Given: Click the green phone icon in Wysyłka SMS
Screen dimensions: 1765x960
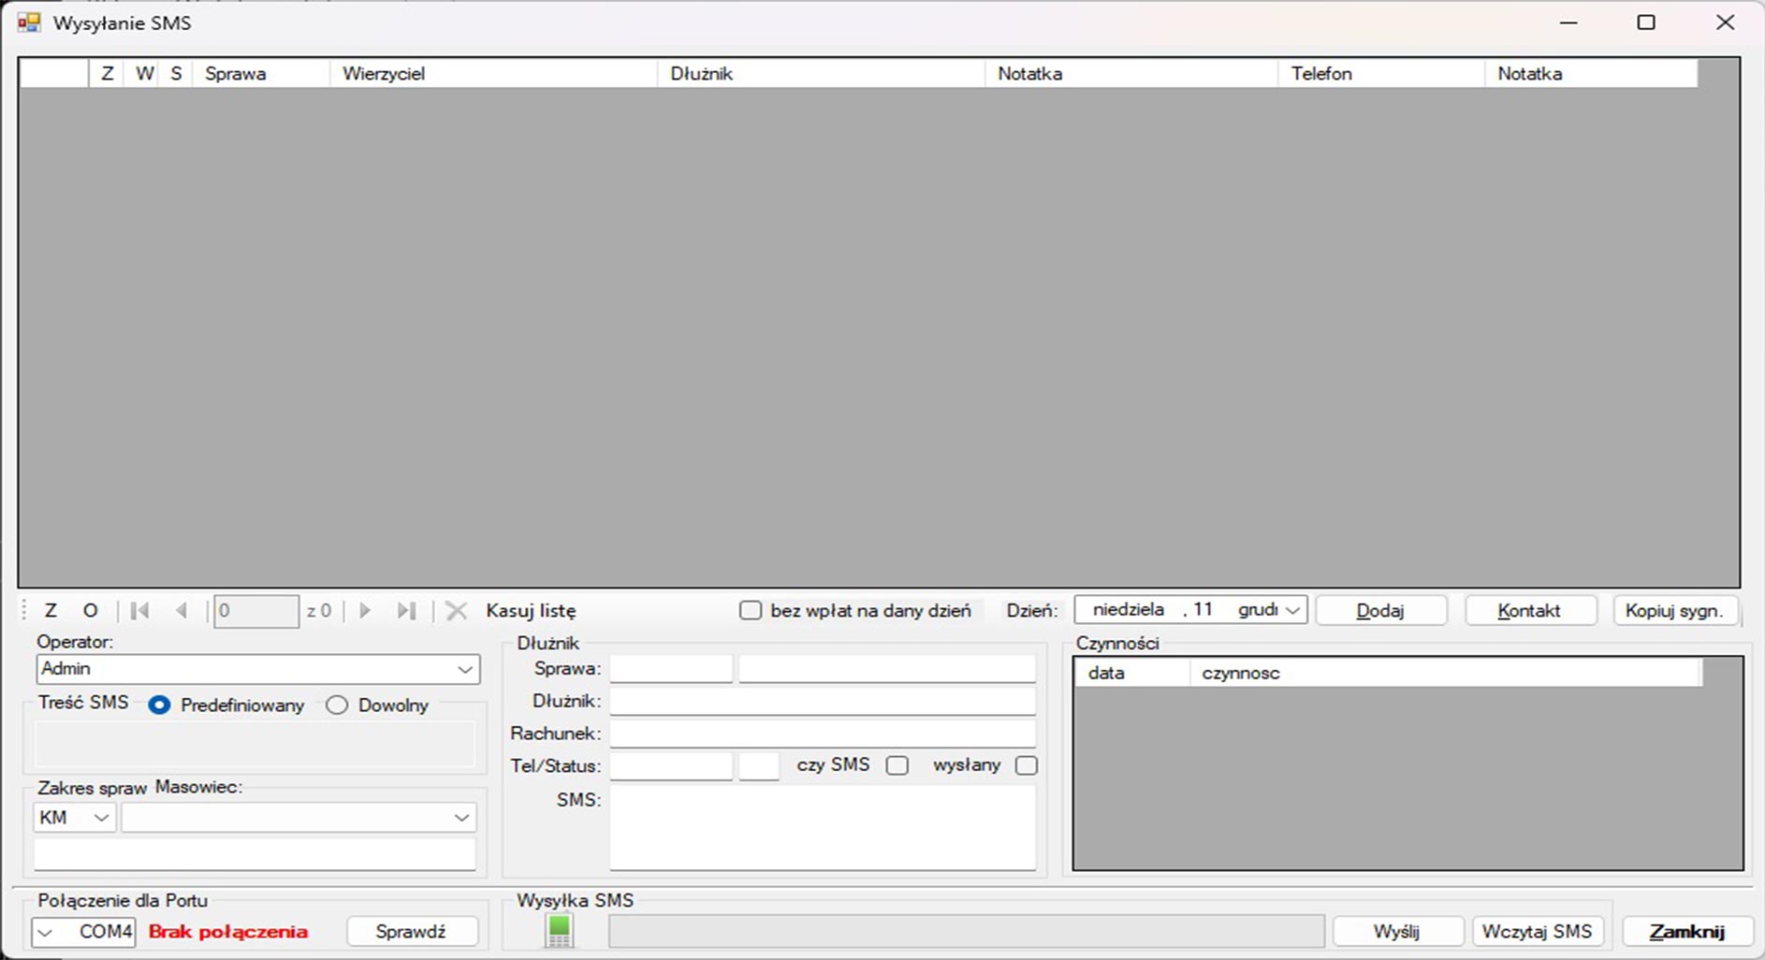Looking at the screenshot, I should click(x=559, y=931).
